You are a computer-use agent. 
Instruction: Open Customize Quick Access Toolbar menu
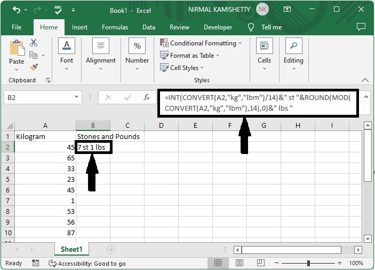click(x=73, y=10)
